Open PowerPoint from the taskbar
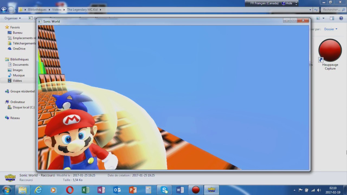Image resolution: width=347 pixels, height=195 pixels. tap(133, 190)
